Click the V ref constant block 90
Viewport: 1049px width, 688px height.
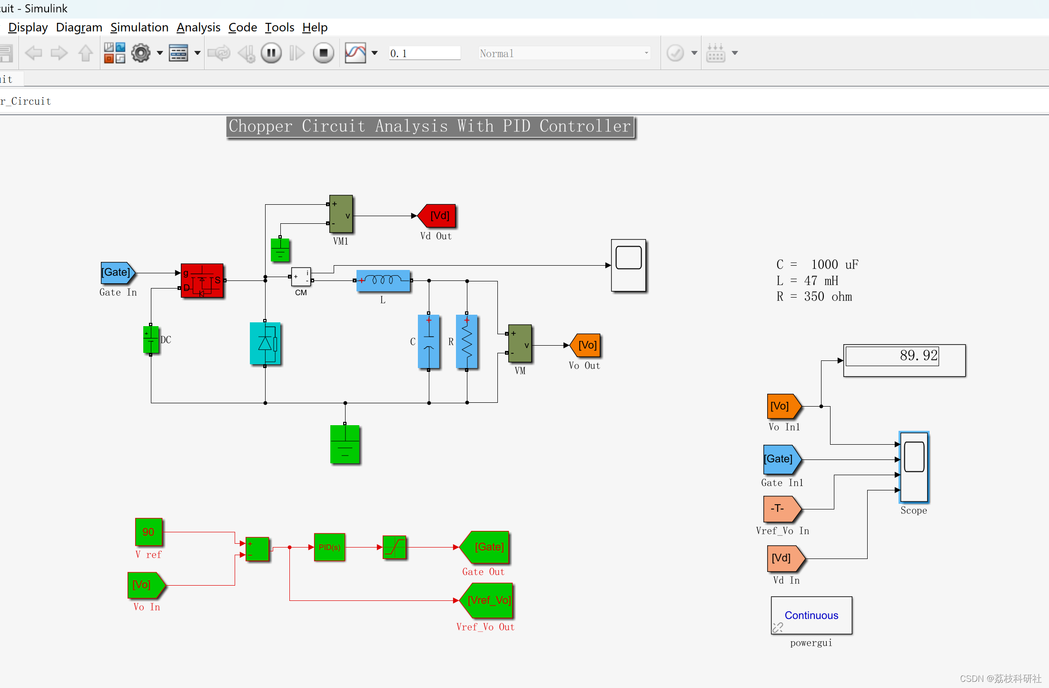click(x=148, y=532)
